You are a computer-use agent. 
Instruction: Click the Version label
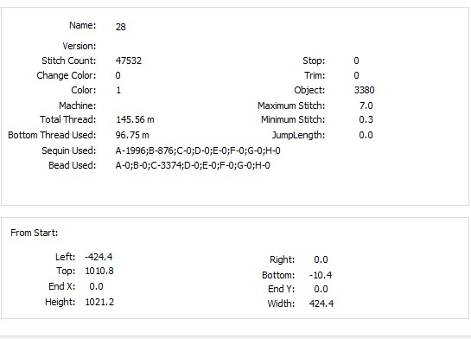80,46
